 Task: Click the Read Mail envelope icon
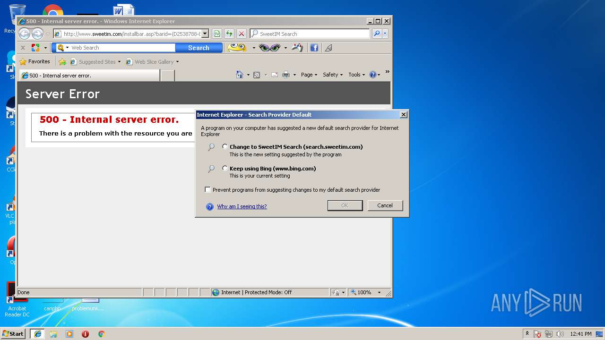(x=274, y=75)
